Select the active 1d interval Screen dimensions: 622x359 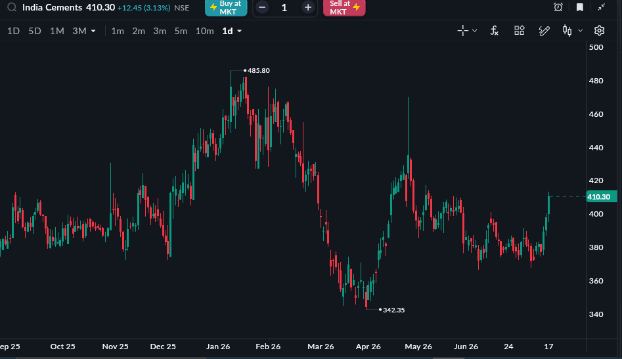point(227,31)
